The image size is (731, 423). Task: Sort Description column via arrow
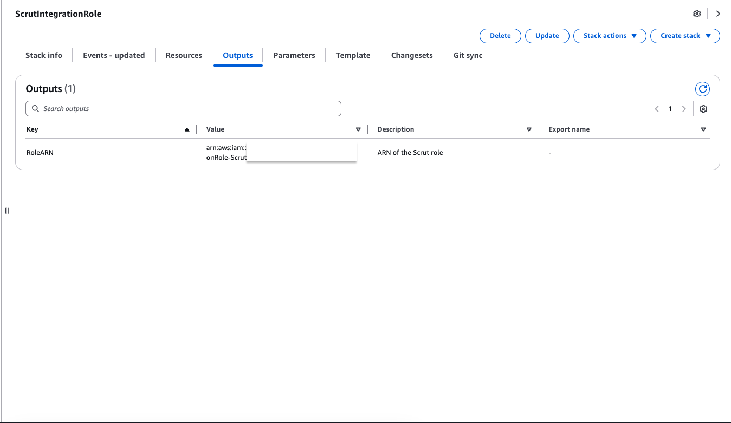pyautogui.click(x=529, y=129)
